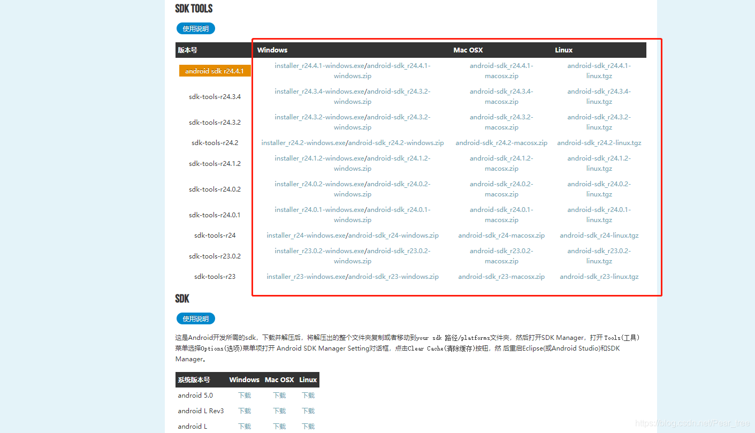The image size is (755, 433).
Task: Download installer_r24.3.2-windows.exe
Action: pyautogui.click(x=319, y=117)
